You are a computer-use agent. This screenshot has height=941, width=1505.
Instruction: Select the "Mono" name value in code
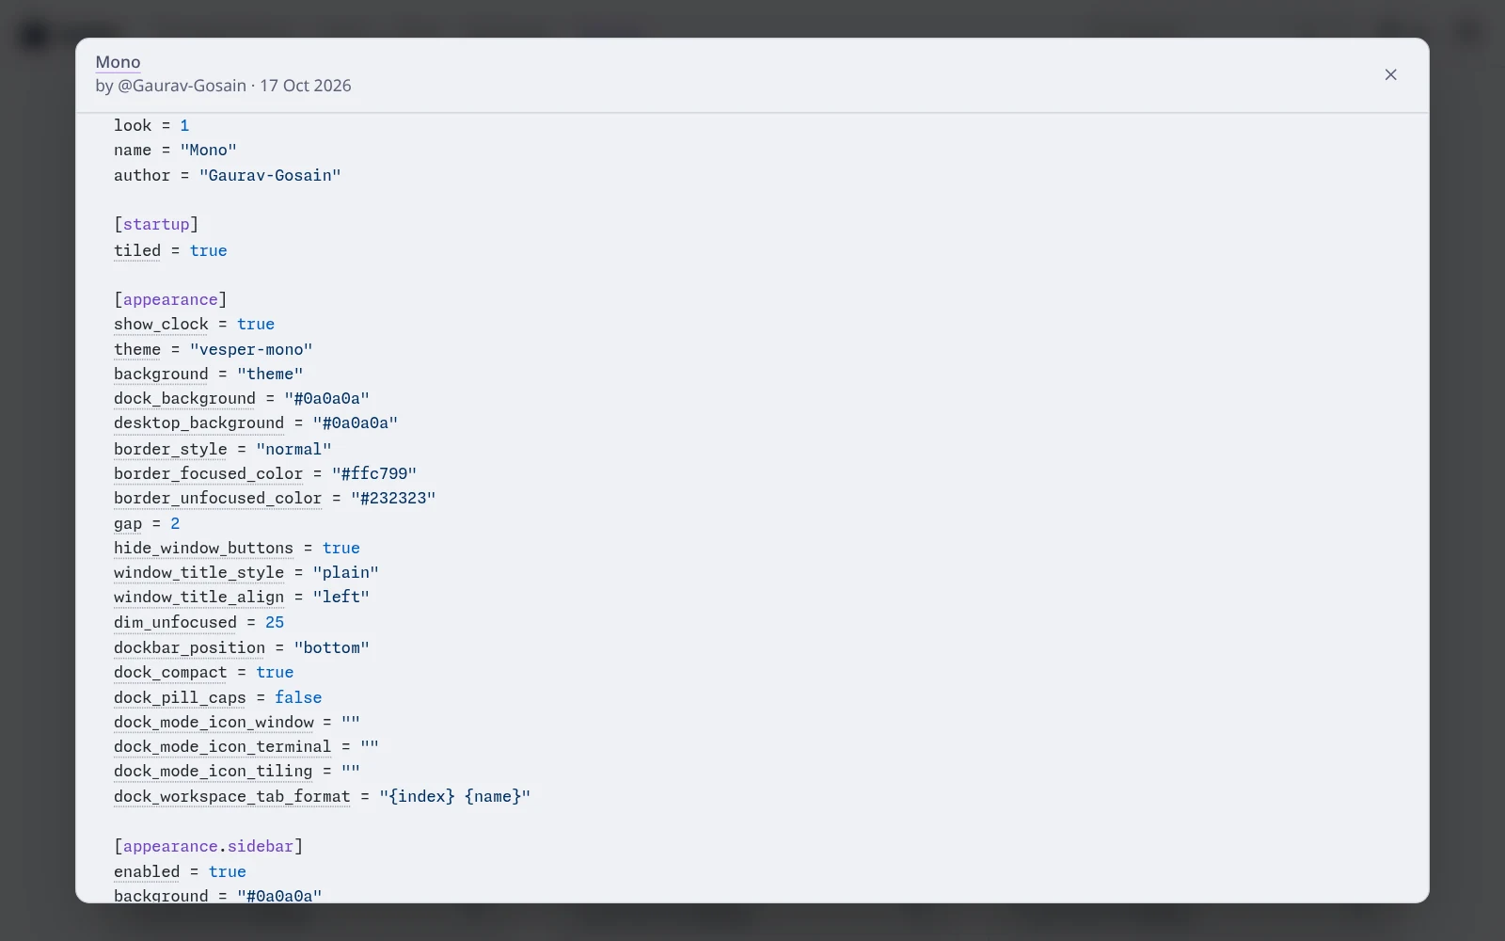click(209, 150)
